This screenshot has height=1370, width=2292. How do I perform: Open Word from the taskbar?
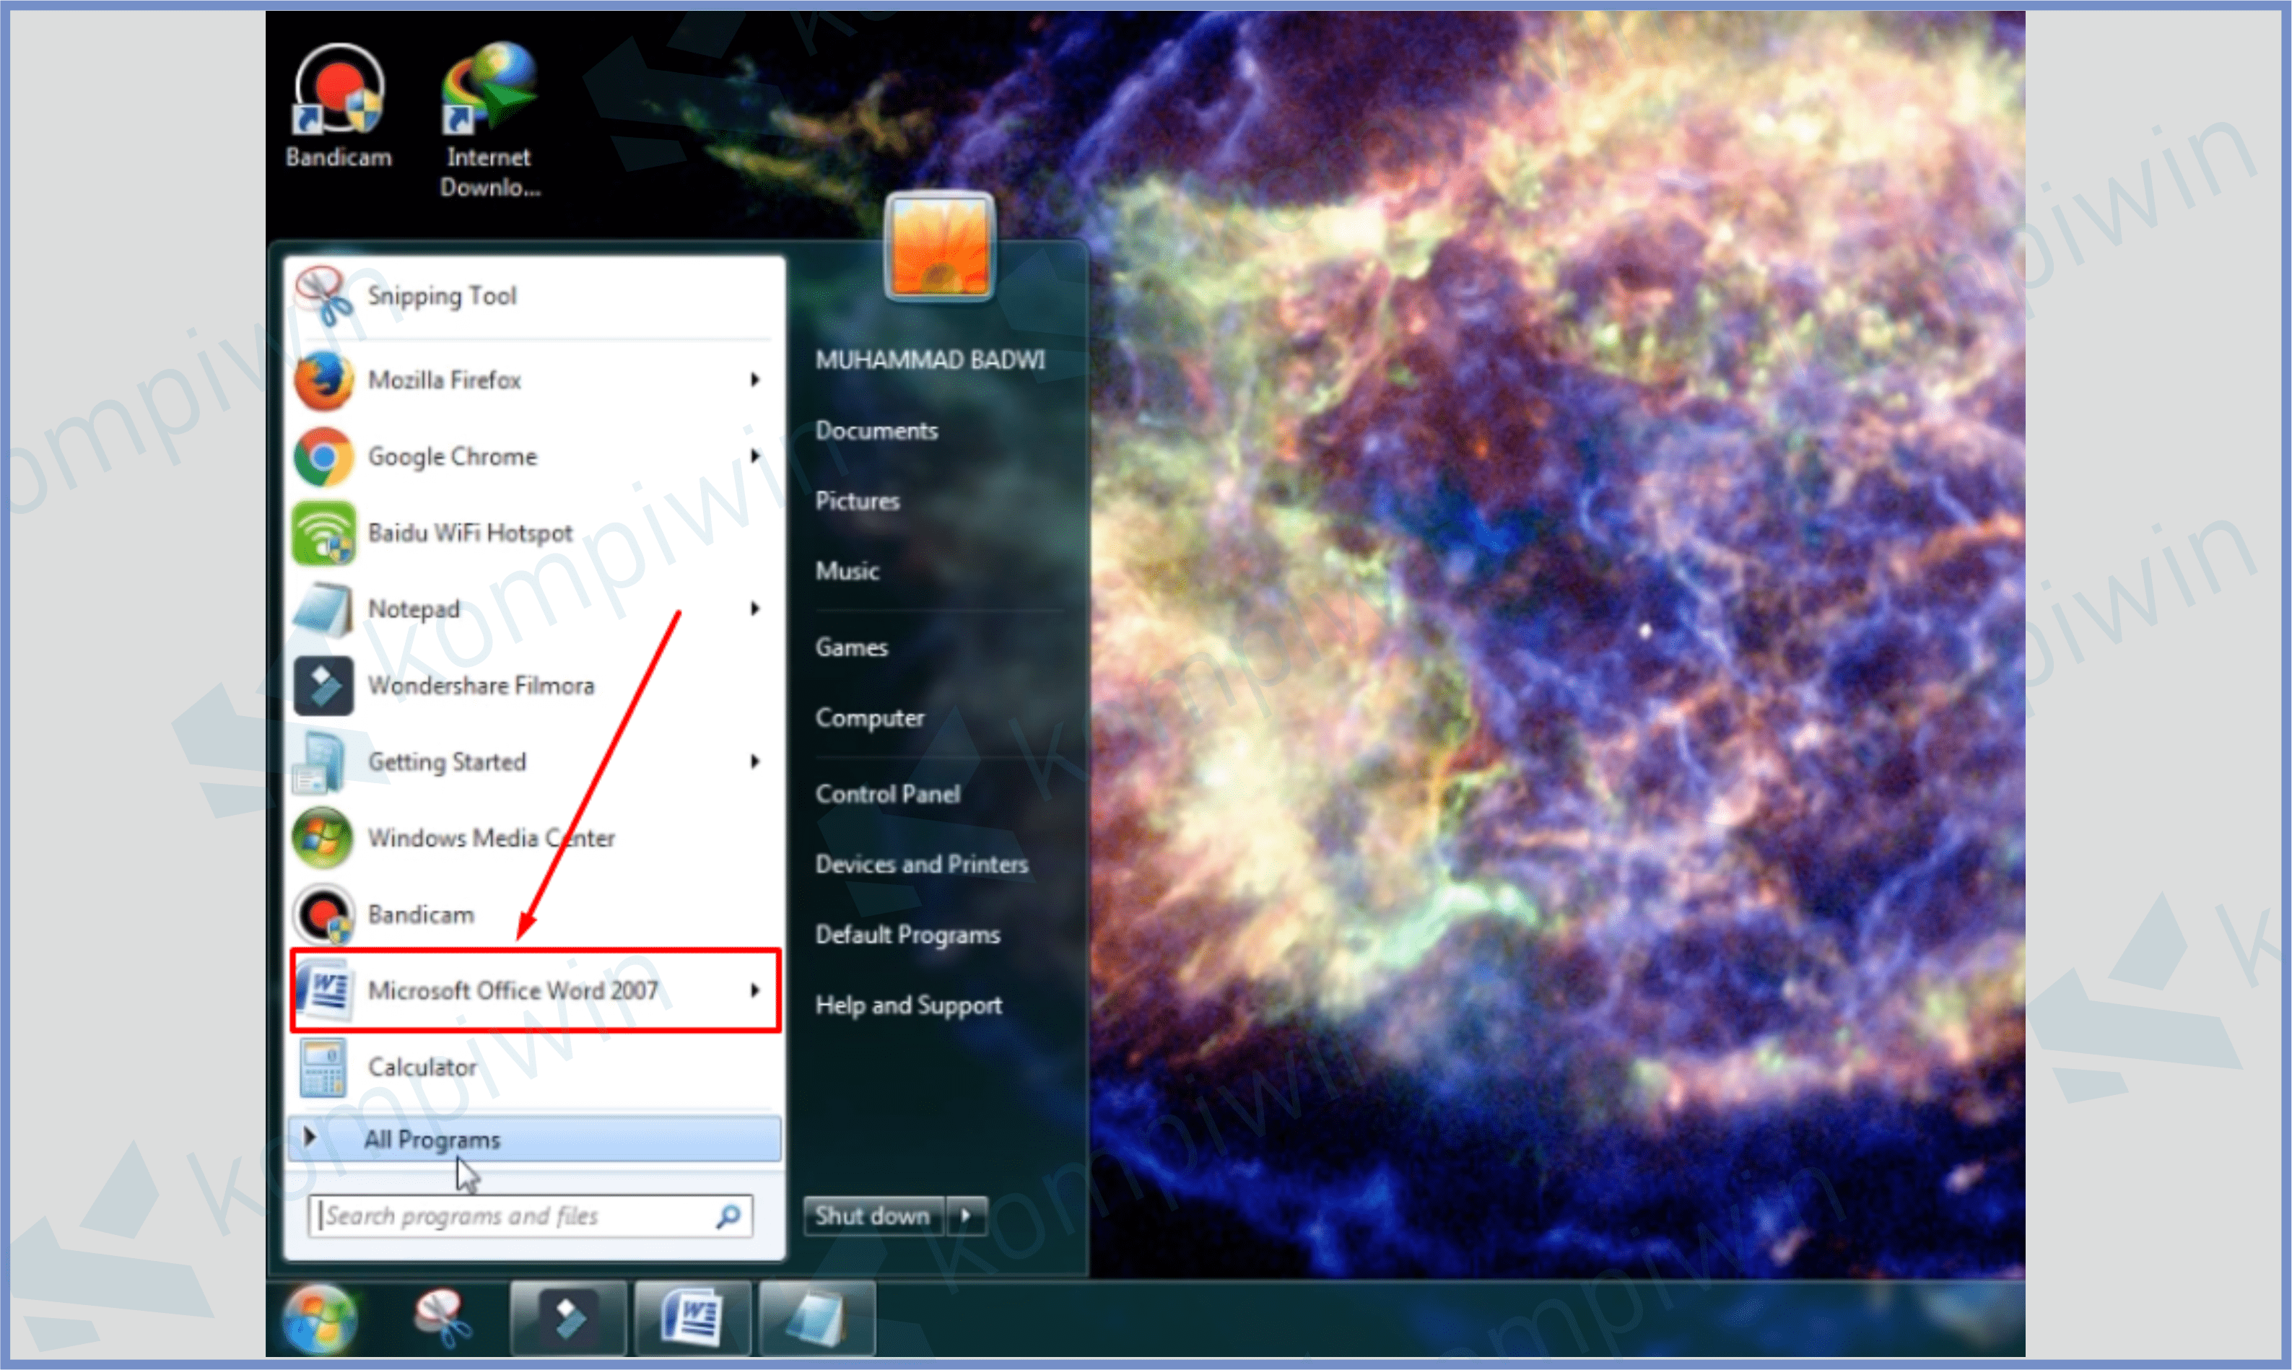tap(692, 1318)
